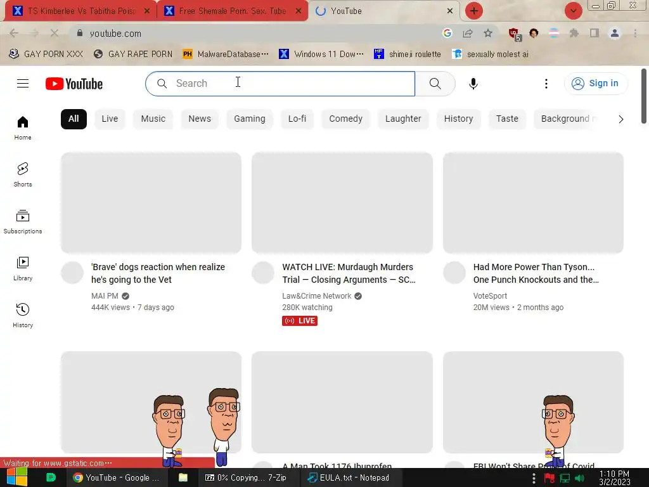Click the search magnifier button
Image resolution: width=649 pixels, height=487 pixels.
point(435,84)
